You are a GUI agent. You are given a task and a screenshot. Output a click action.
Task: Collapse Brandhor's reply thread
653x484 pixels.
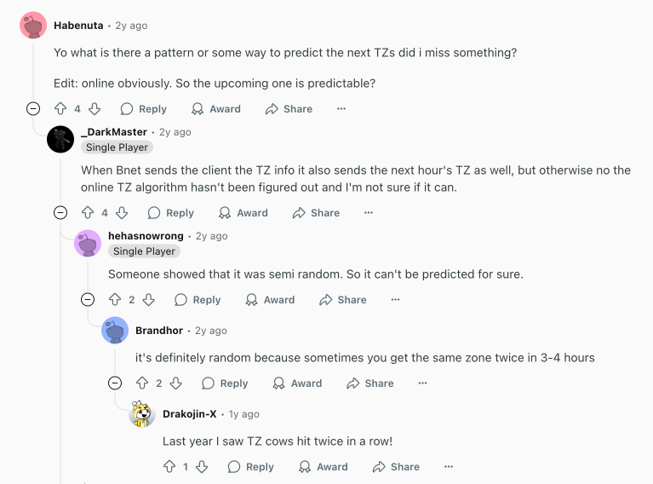(x=115, y=383)
